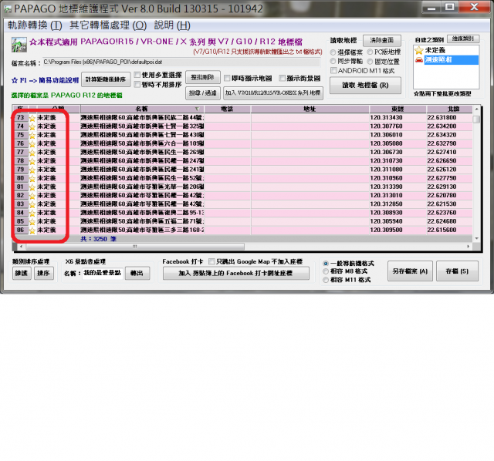Click the star icon in row 85

pyautogui.click(x=32, y=222)
